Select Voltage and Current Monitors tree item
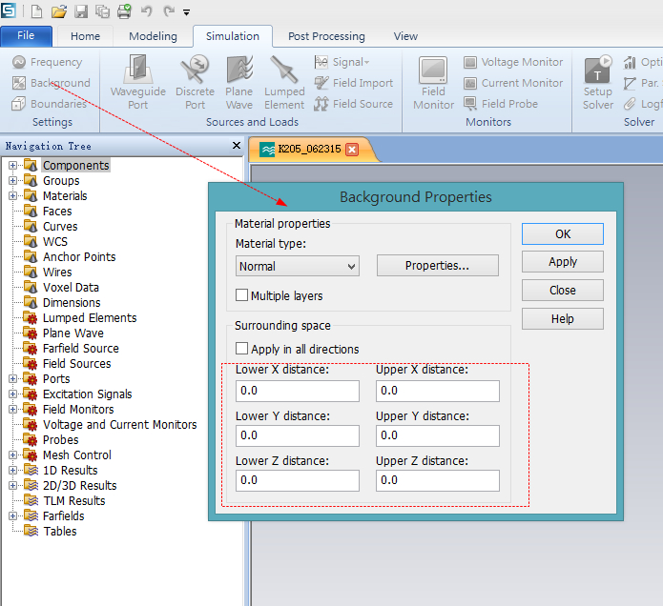 119,424
